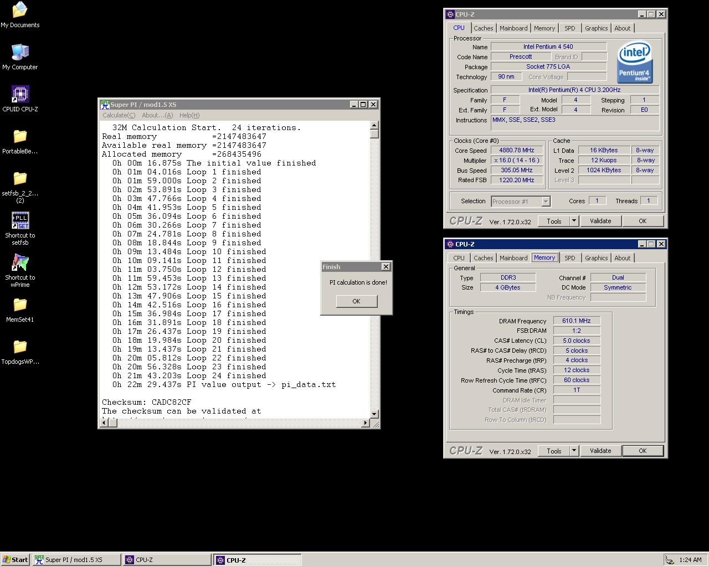Open the PortableBe... folder icon
The image size is (709, 567).
tap(20, 141)
